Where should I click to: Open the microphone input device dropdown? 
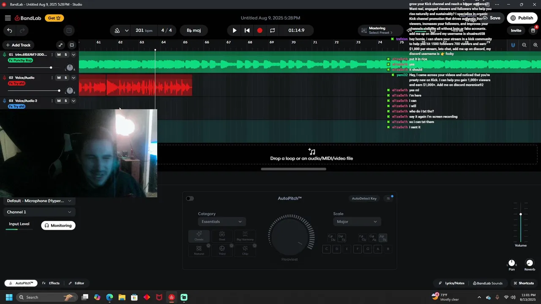(39, 201)
